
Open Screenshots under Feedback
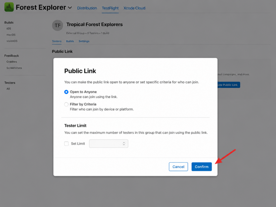pyautogui.click(x=14, y=68)
